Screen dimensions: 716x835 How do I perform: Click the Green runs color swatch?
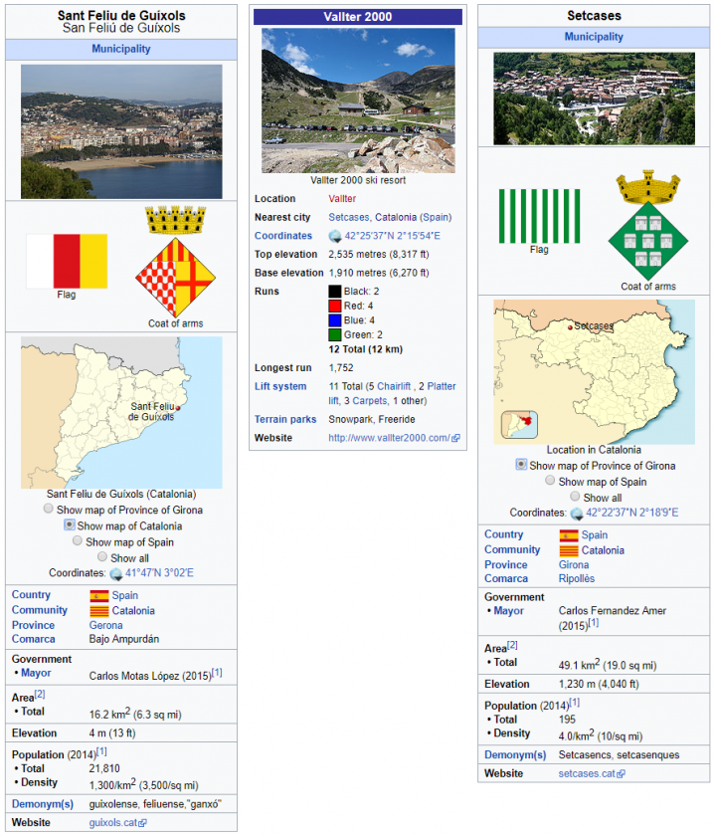[334, 335]
